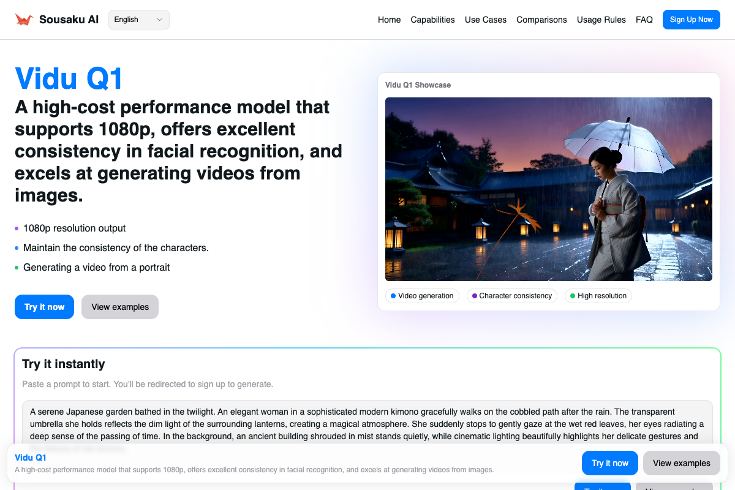Click the Sousaku AI origami crane logo
Image resolution: width=735 pixels, height=490 pixels.
(24, 20)
